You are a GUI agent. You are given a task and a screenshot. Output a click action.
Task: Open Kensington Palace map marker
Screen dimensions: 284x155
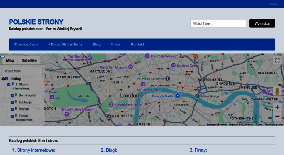[x=52, y=97]
